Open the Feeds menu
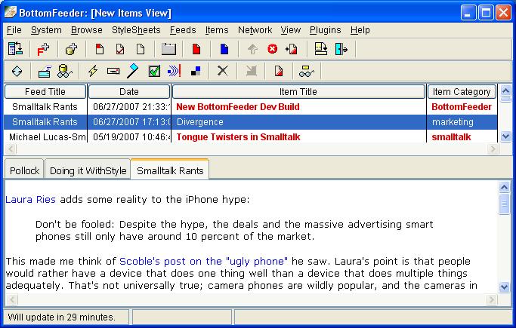Screen dimensions: 516x328 (x=183, y=30)
